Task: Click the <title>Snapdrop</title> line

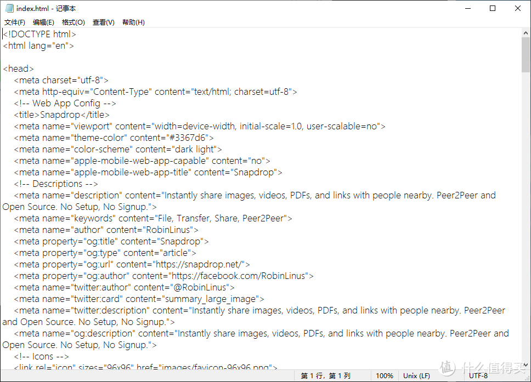Action: point(61,115)
